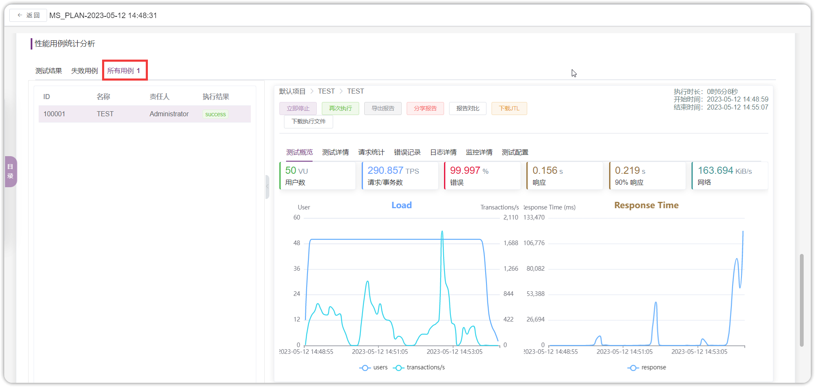Click the success status tag

216,114
